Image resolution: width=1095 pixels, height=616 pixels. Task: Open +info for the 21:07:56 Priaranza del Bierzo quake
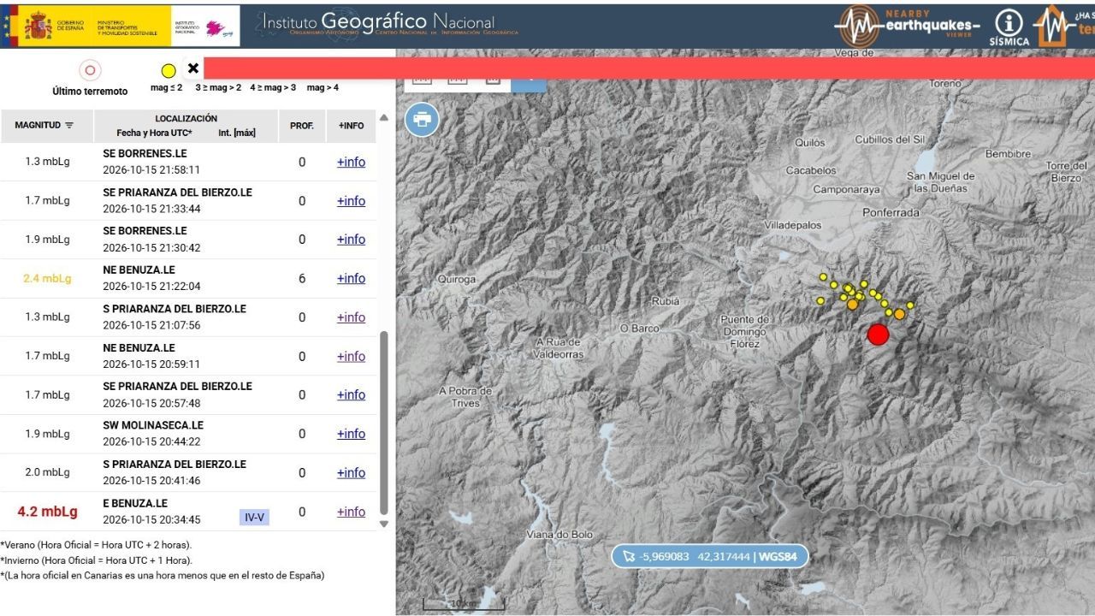(x=351, y=317)
